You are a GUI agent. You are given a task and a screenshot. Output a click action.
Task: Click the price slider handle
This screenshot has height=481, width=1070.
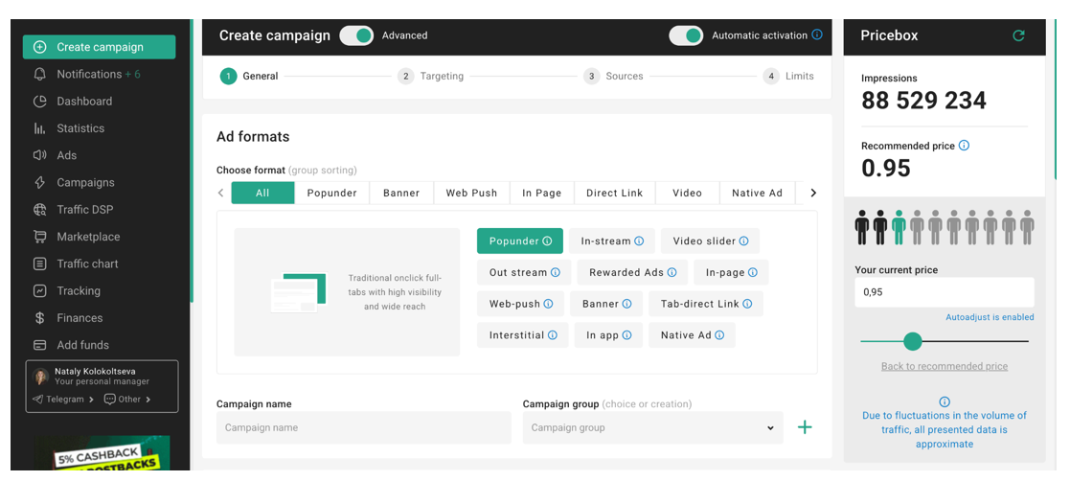click(913, 341)
